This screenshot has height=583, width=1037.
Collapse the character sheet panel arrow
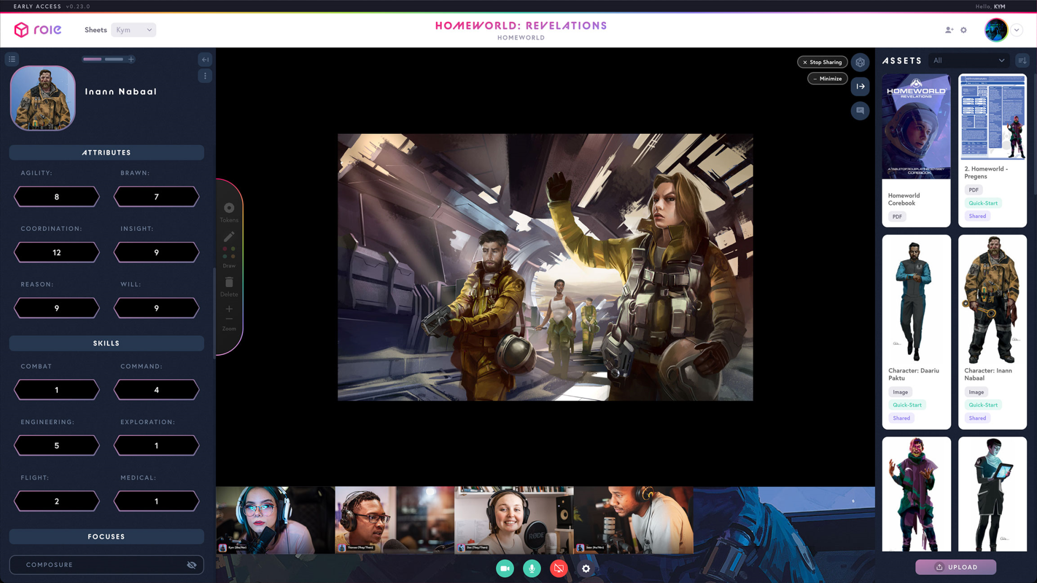[x=205, y=59]
